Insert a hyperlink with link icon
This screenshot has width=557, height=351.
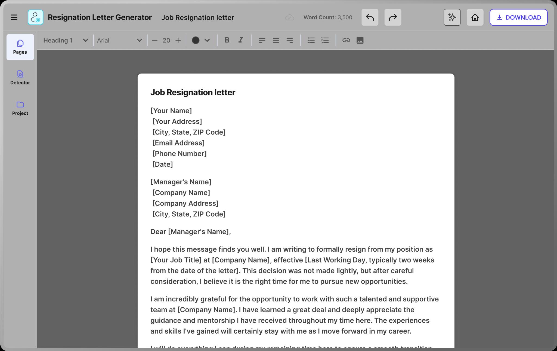[346, 40]
